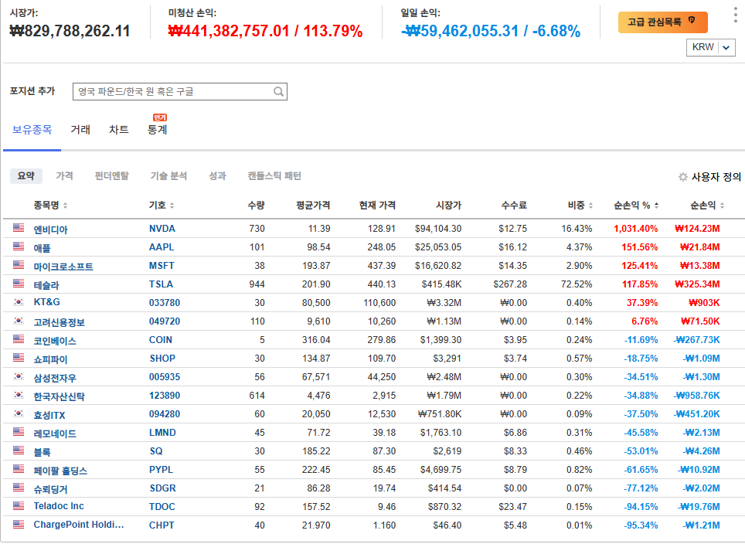The width and height of the screenshot is (745, 544).
Task: Click the SDGR ticker symbol
Action: pyautogui.click(x=162, y=488)
